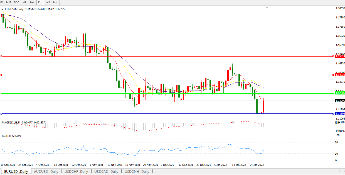Switch chart to H1 timeframe
This screenshot has height=175, width=345.
click(24, 2)
